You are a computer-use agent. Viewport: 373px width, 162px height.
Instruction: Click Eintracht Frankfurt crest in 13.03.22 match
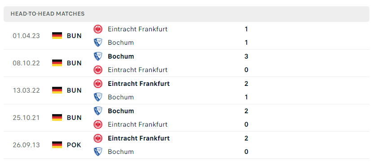pos(98,84)
